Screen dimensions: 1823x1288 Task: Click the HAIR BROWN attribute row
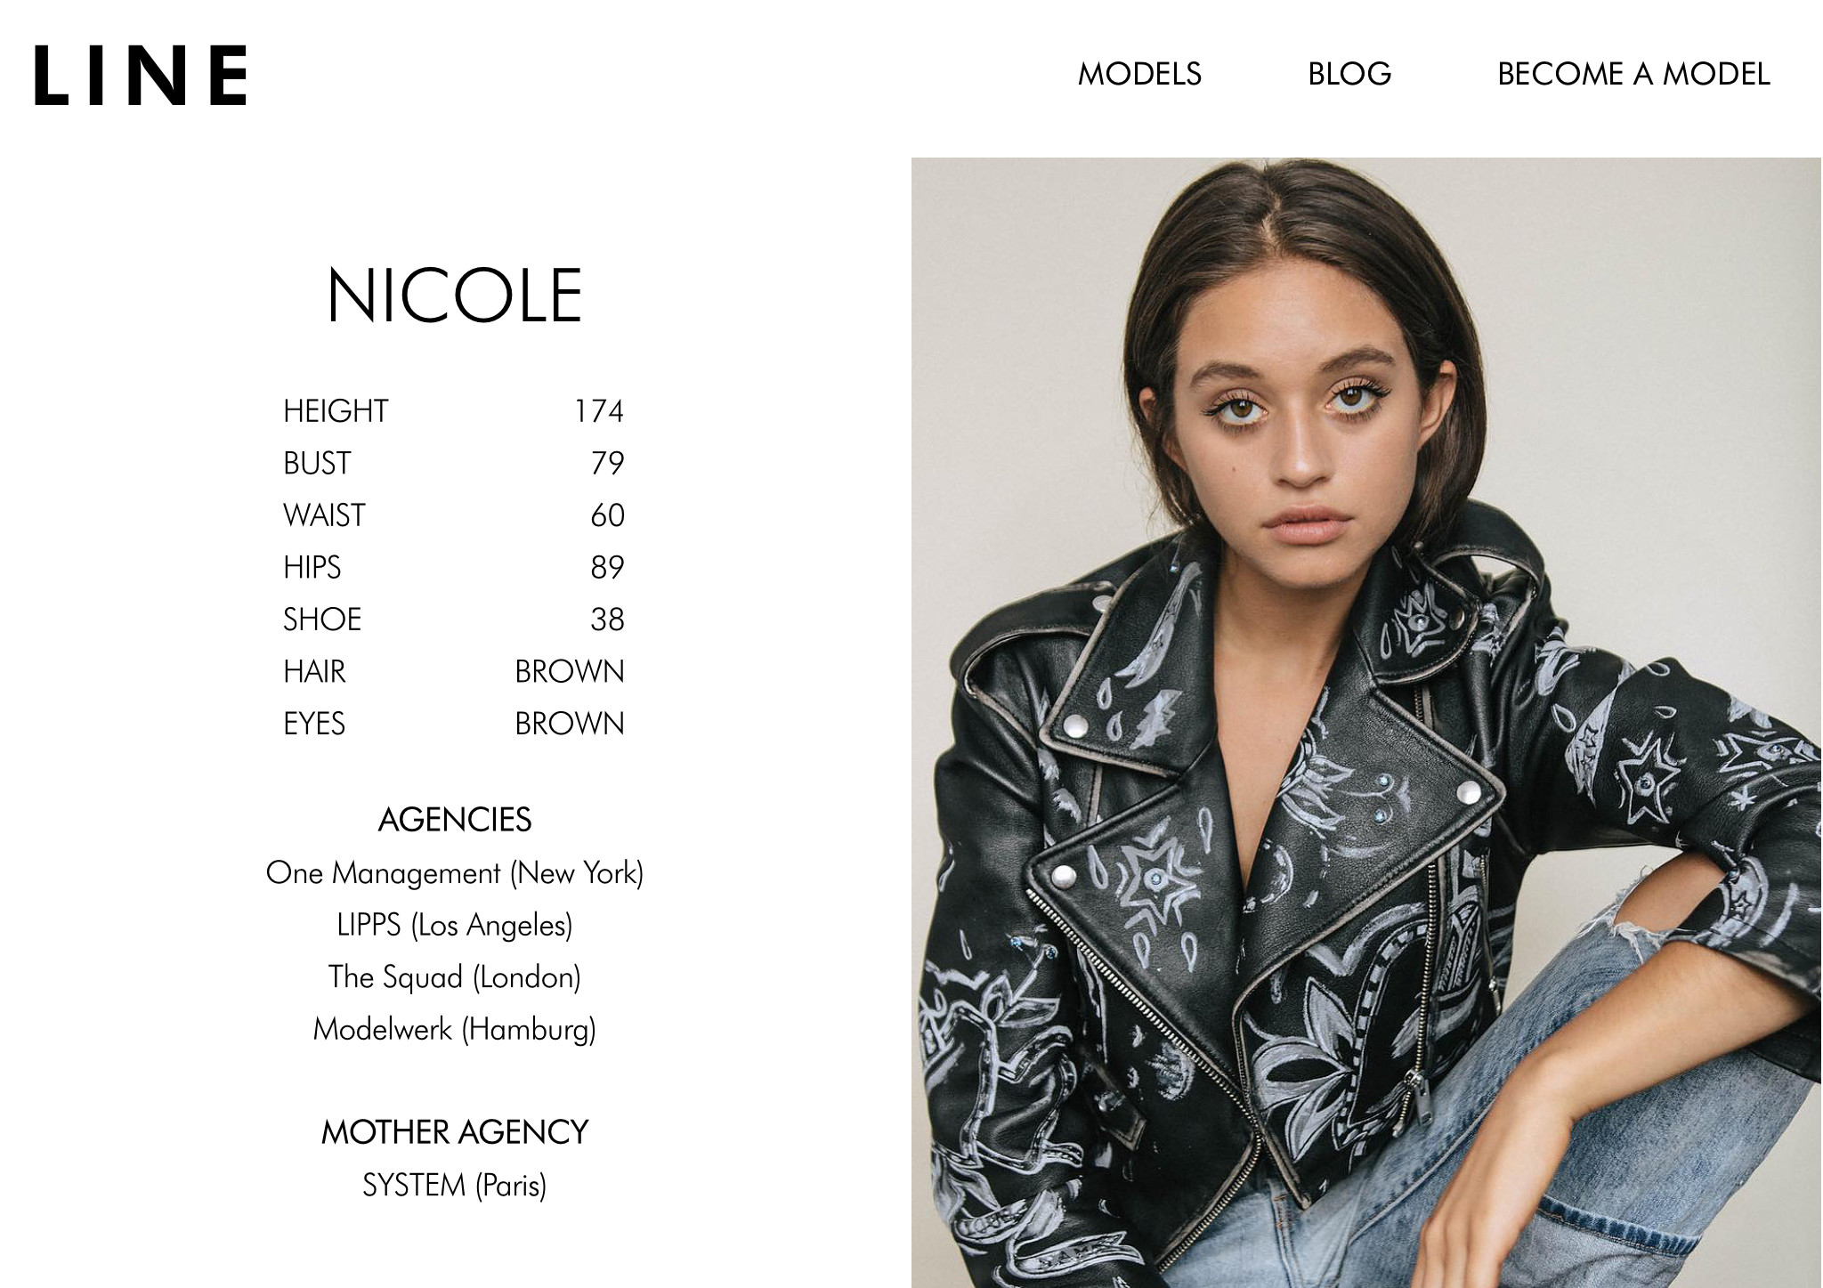click(454, 671)
